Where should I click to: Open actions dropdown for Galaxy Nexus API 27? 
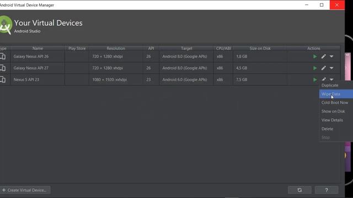click(x=331, y=68)
